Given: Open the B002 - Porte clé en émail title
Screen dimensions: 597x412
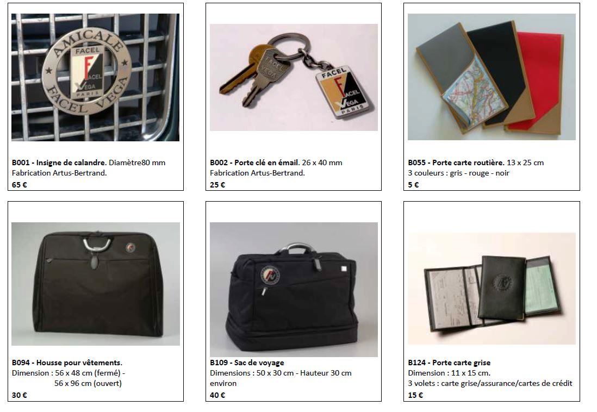Looking at the screenshot, I should coord(254,163).
